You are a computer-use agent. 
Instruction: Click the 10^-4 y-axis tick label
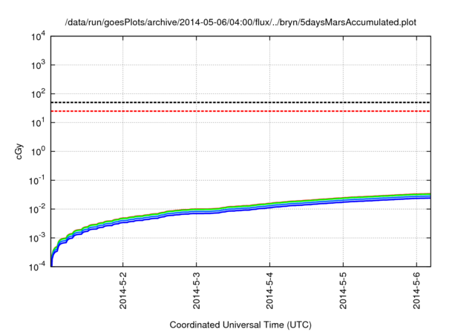(x=36, y=266)
